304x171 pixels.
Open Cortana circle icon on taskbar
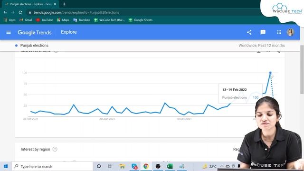coord(99,166)
